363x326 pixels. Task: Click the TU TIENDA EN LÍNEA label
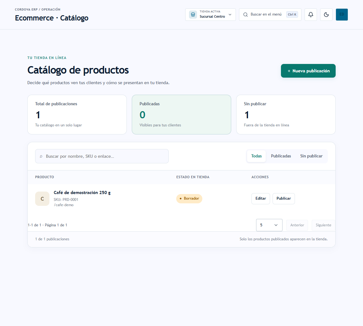click(47, 58)
